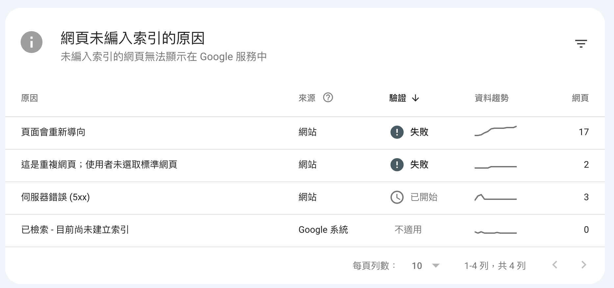Sort by the 驗證 column arrow
The image size is (614, 288).
tap(415, 98)
